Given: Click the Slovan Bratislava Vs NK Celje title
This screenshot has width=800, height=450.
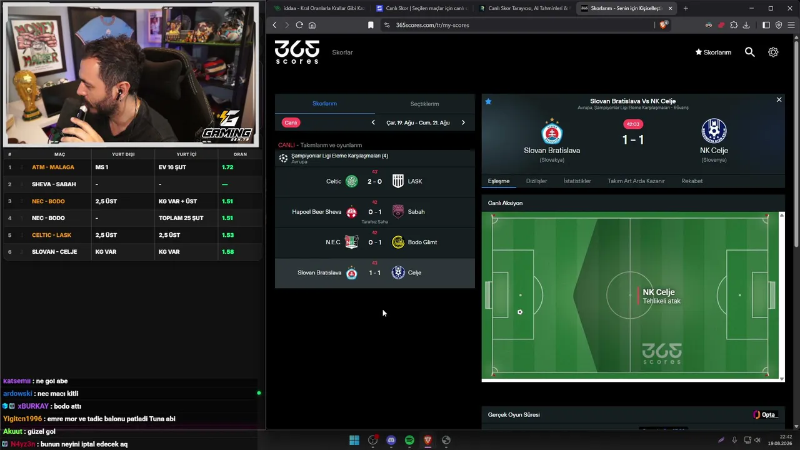Looking at the screenshot, I should (x=633, y=101).
